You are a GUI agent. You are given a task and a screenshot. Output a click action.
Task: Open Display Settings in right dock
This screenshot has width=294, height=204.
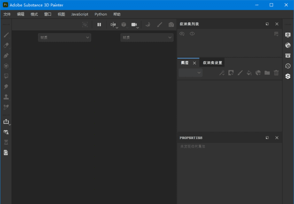(x=288, y=35)
